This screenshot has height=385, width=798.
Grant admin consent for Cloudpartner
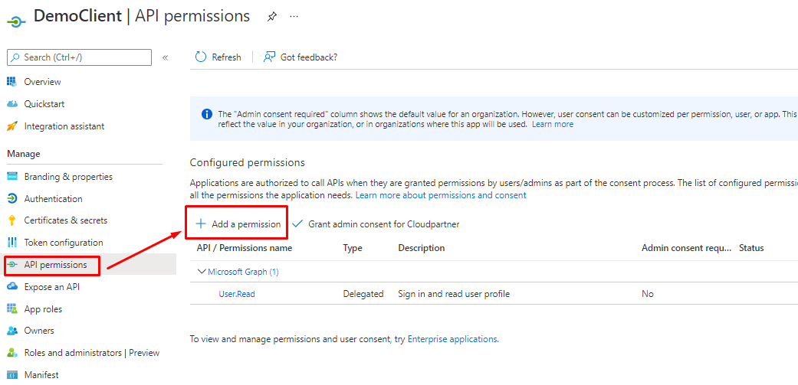point(376,224)
